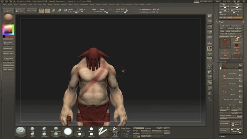Viewport: 247px width, 139px height.
Task: Click the Zoom icon in right shelf
Action: click(x=210, y=22)
